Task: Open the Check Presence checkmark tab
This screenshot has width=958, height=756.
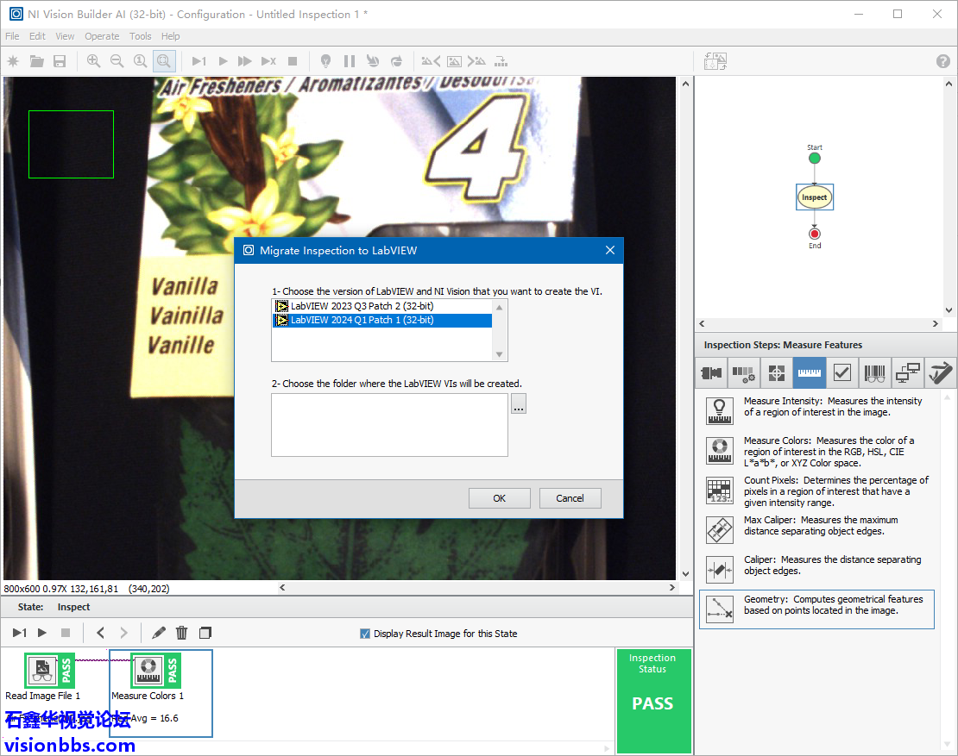Action: pos(841,373)
